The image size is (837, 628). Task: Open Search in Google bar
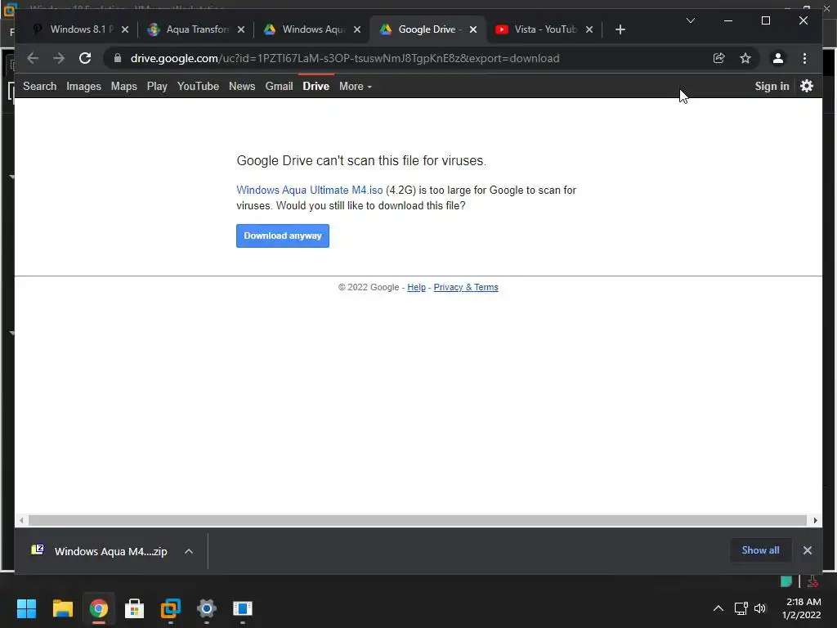[x=39, y=86]
